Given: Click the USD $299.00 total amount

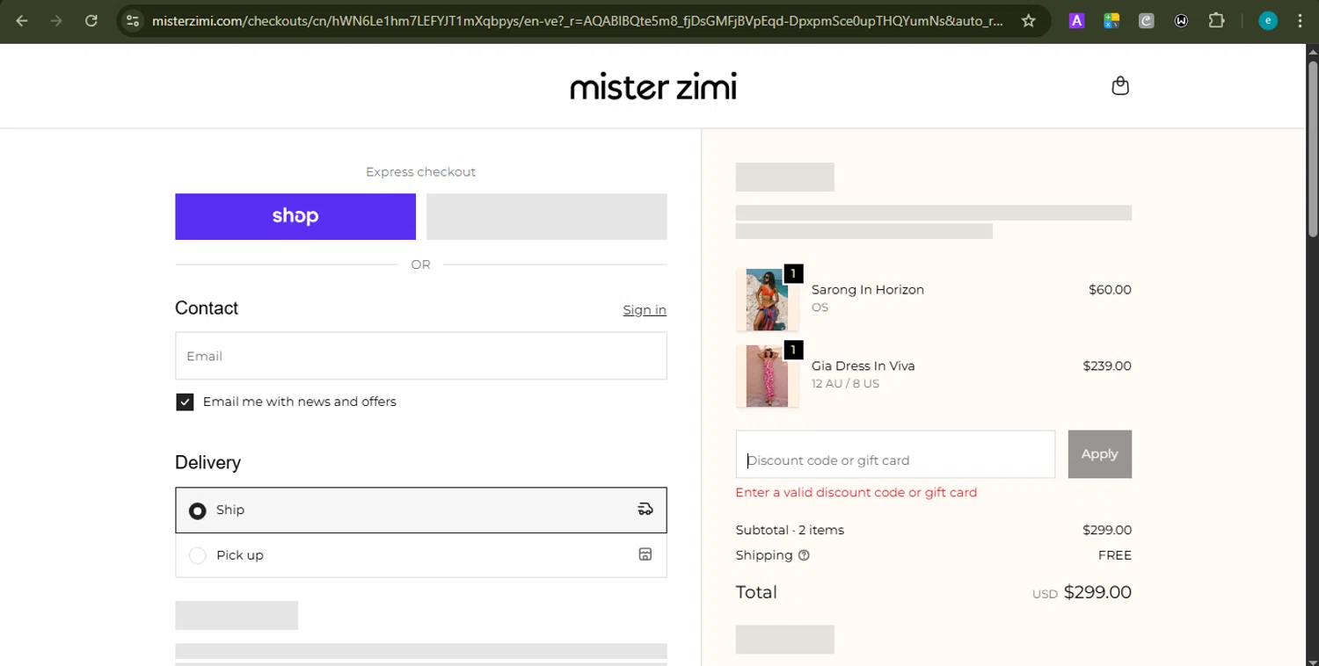Looking at the screenshot, I should pos(1082,592).
